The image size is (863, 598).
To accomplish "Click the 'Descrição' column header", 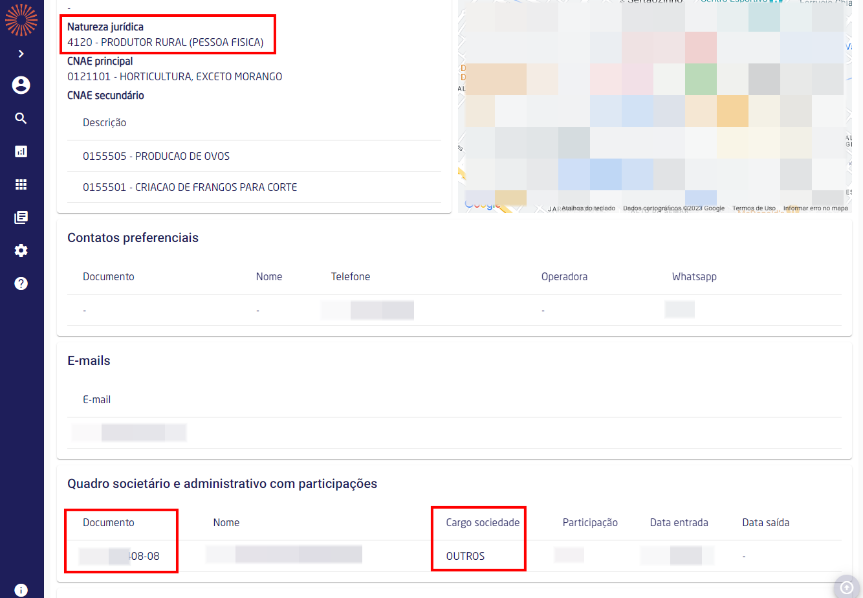I will coord(105,123).
